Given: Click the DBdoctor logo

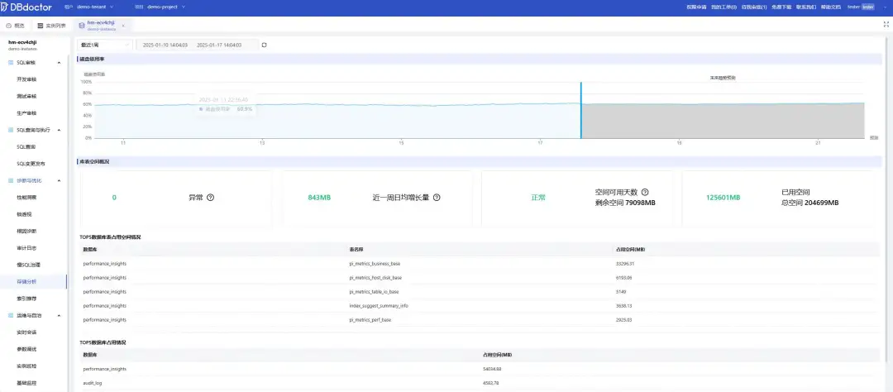Looking at the screenshot, I should [x=26, y=7].
